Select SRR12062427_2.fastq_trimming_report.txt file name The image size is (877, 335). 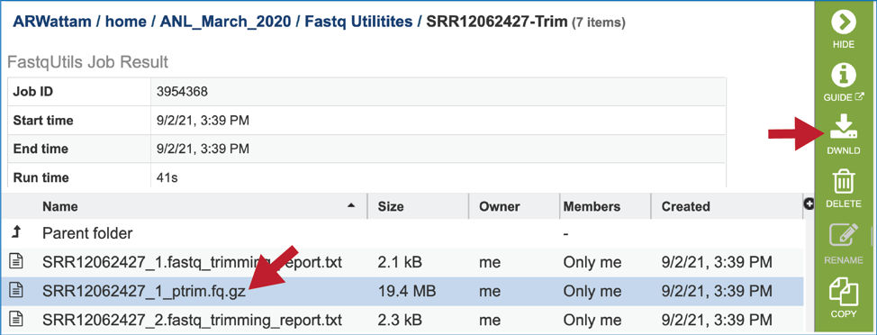click(192, 321)
